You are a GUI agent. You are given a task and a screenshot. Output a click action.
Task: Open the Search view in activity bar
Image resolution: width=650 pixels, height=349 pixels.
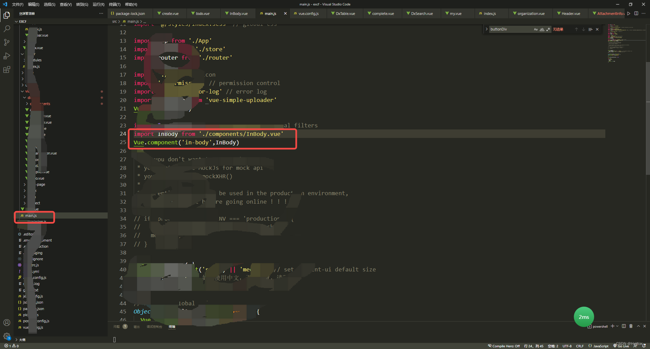coord(6,29)
